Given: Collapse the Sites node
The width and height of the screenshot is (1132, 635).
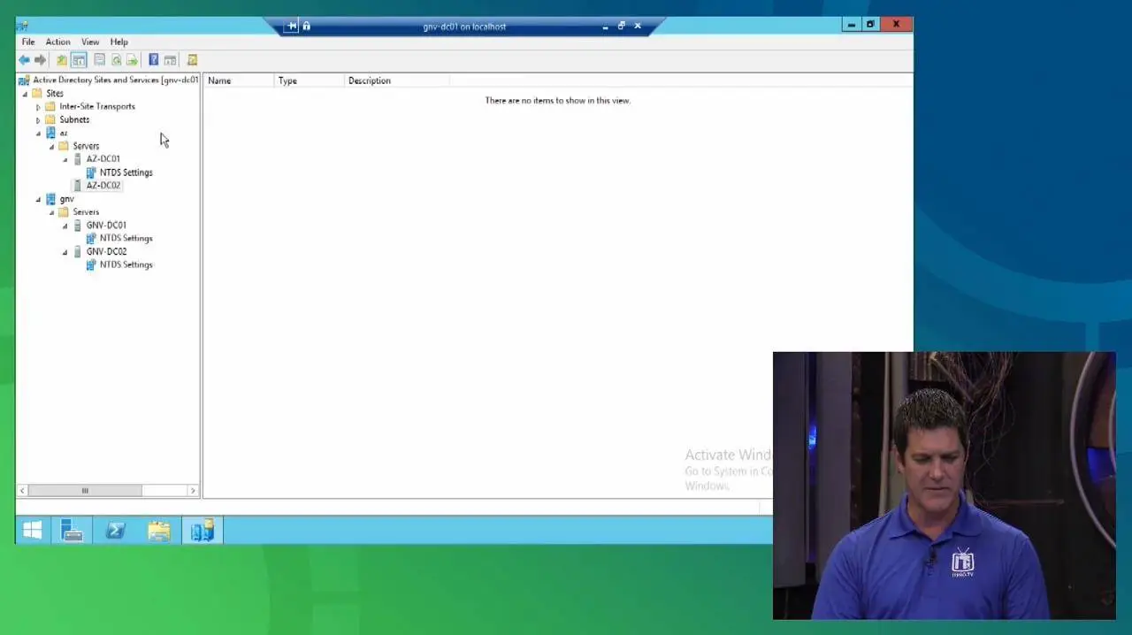Looking at the screenshot, I should pos(25,94).
